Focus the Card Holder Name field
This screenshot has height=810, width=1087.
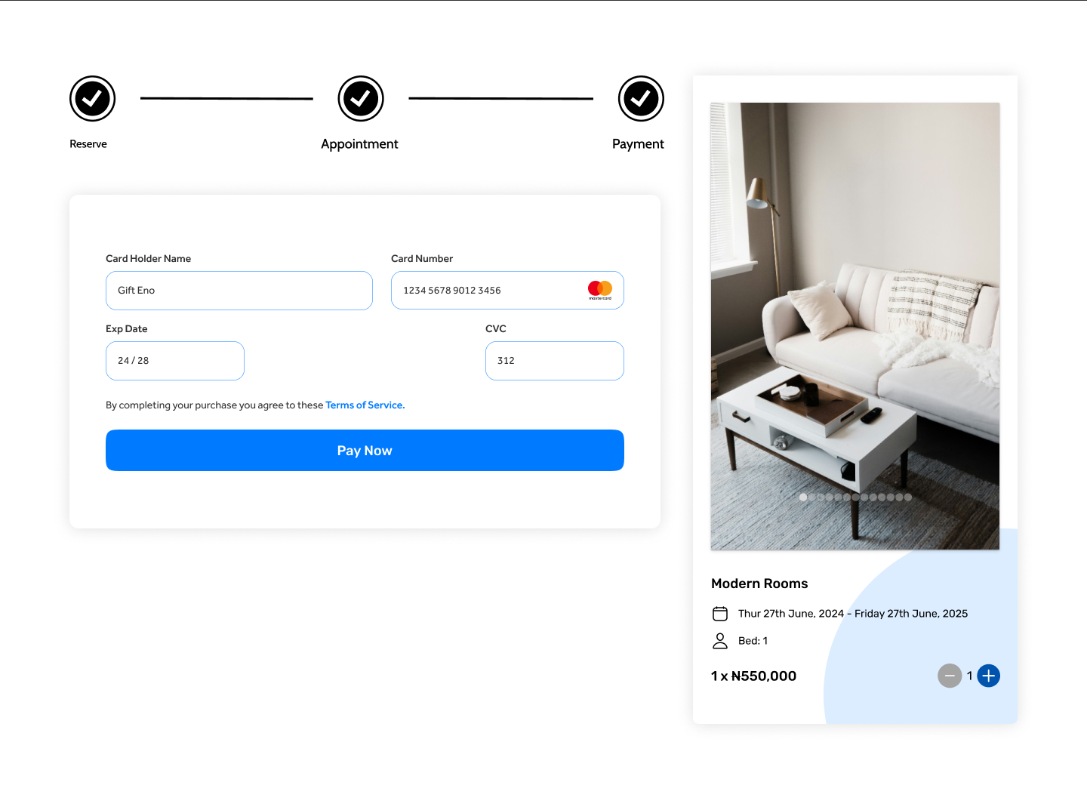(x=239, y=291)
